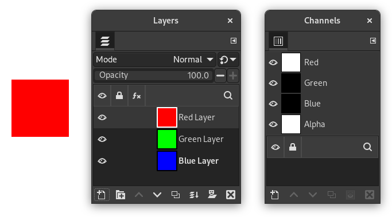Click the red square on canvas
Screen dimensions: 392x217
[x=40, y=108]
